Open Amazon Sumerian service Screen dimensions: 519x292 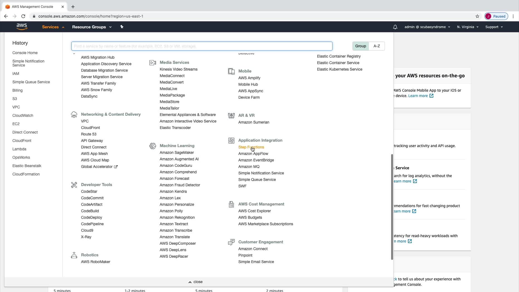[x=254, y=122]
